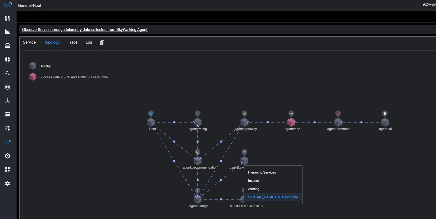
Task: Select Alerting in the node context menu
Action: click(253, 189)
